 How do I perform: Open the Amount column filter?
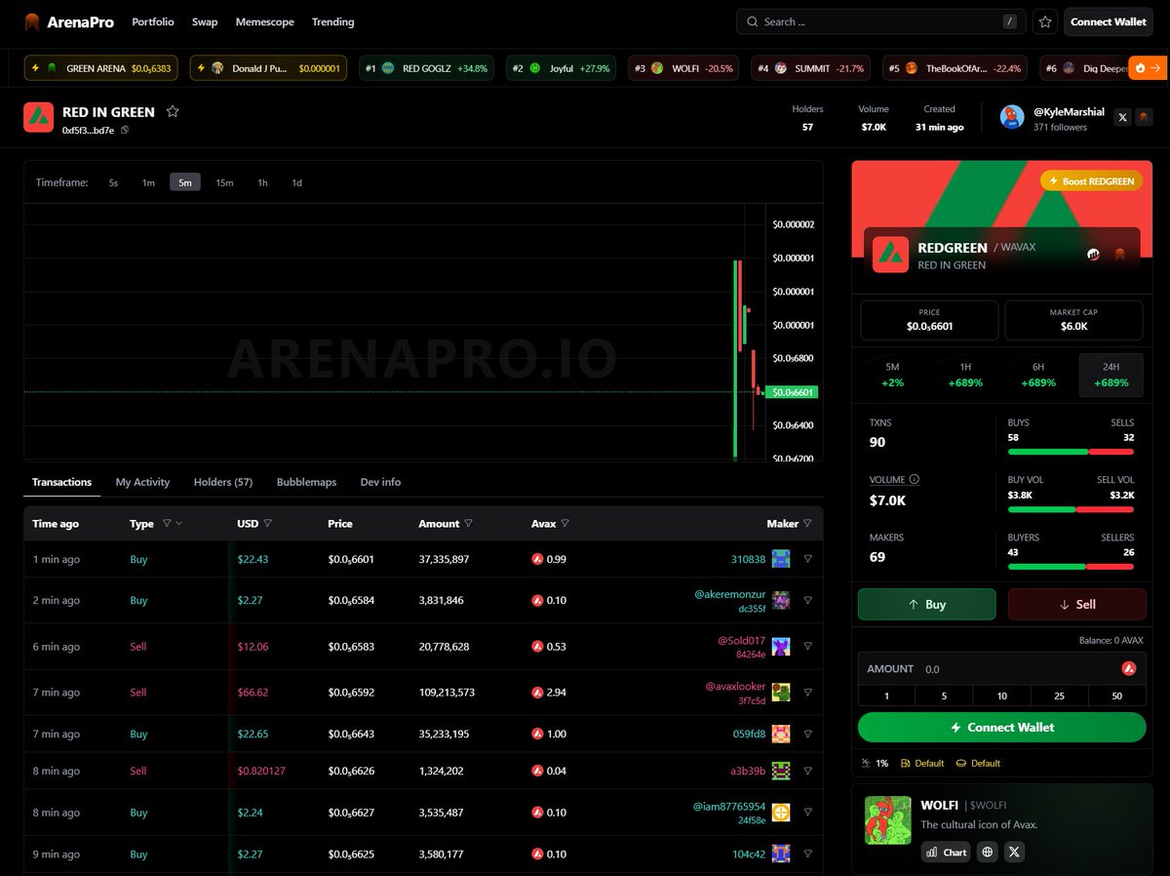click(468, 523)
